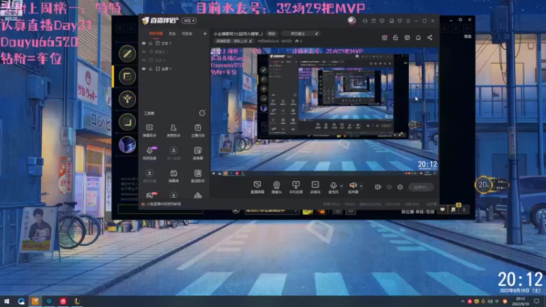This screenshot has width=546, height=307.
Task: Toggle the lock on 文本 1 source
Action: pyautogui.click(x=151, y=43)
